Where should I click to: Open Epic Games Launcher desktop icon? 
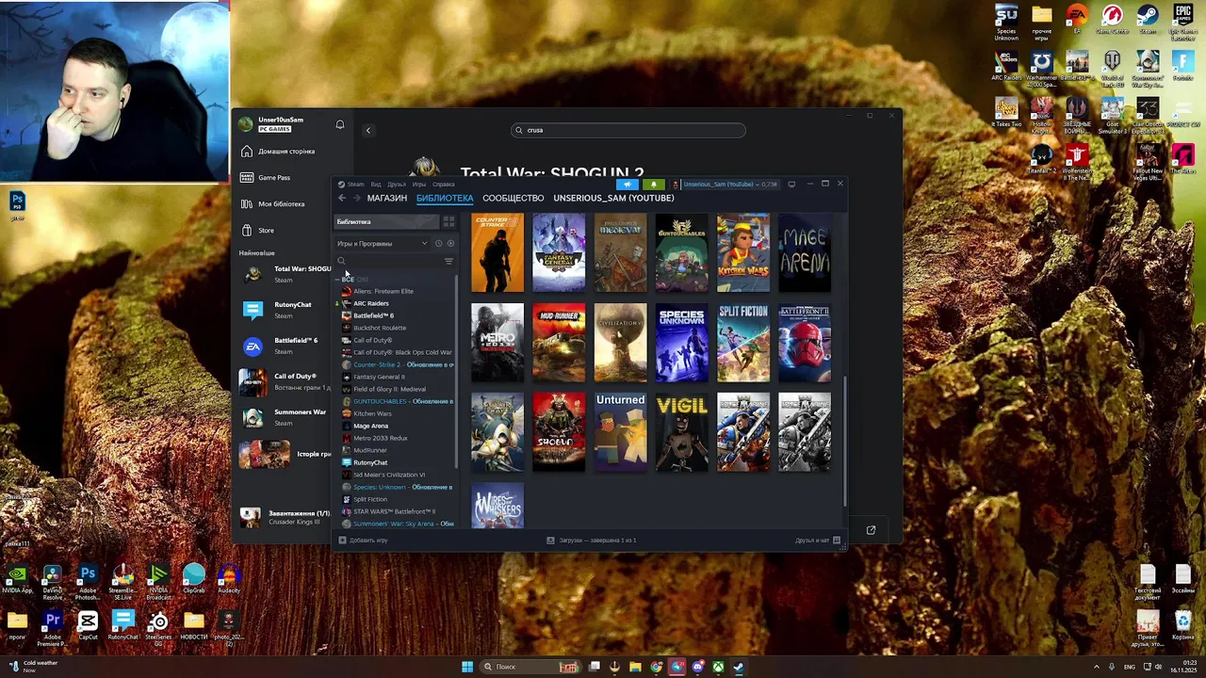(1182, 24)
